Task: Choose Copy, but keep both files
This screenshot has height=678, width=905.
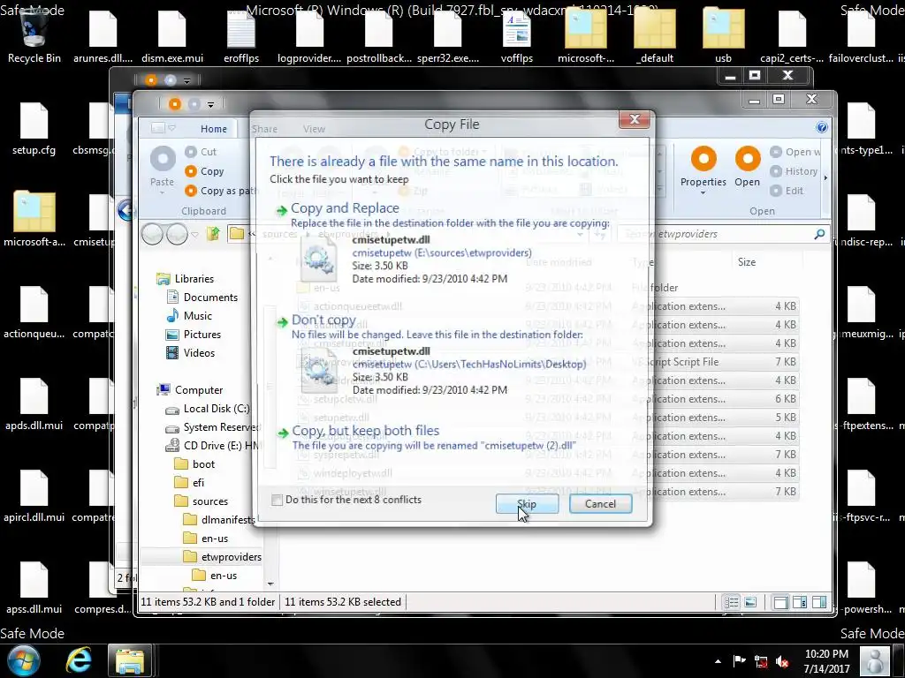Action: (365, 431)
